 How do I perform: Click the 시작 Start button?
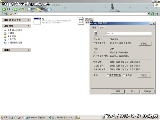pyautogui.click(x=4, y=117)
